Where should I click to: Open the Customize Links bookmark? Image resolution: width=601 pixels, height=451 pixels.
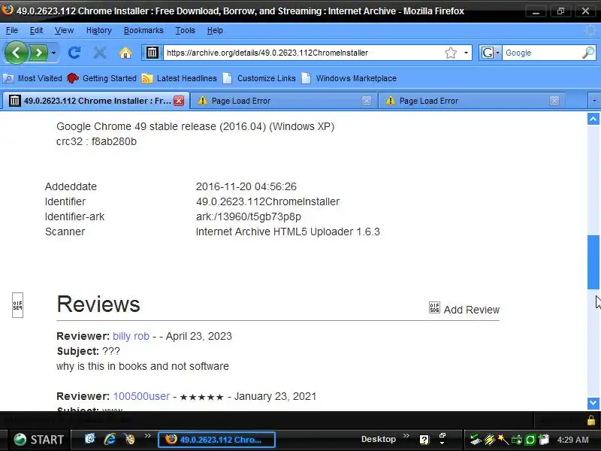click(x=259, y=78)
